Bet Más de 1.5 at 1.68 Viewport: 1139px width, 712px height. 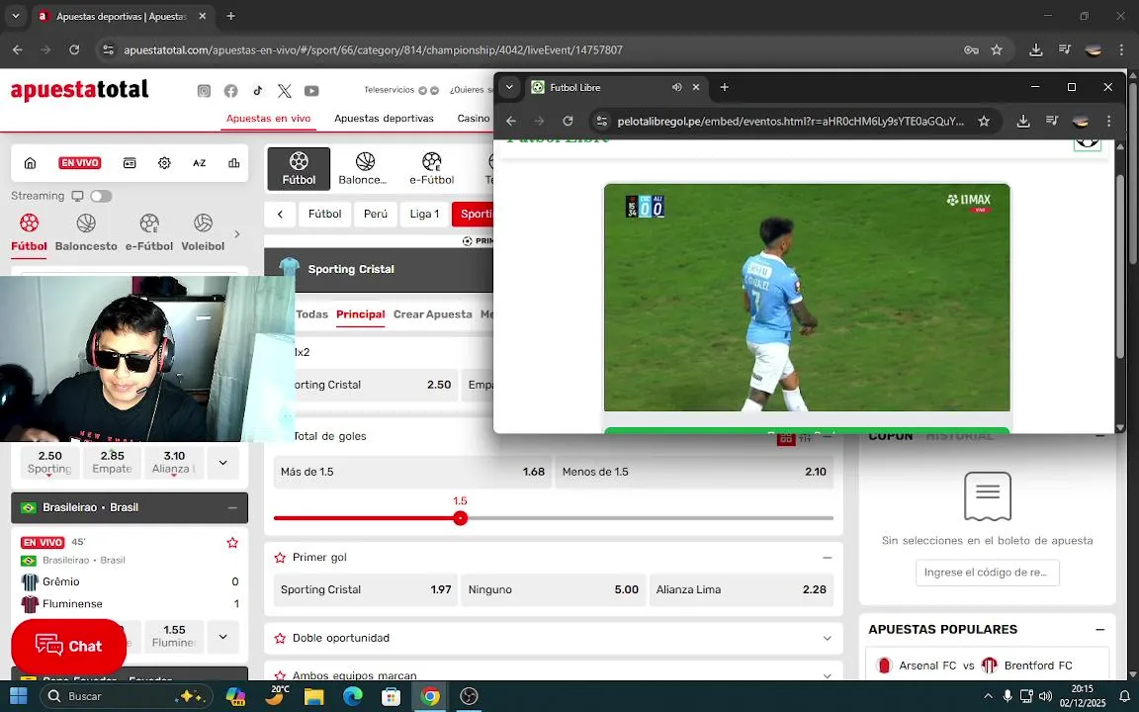(412, 472)
